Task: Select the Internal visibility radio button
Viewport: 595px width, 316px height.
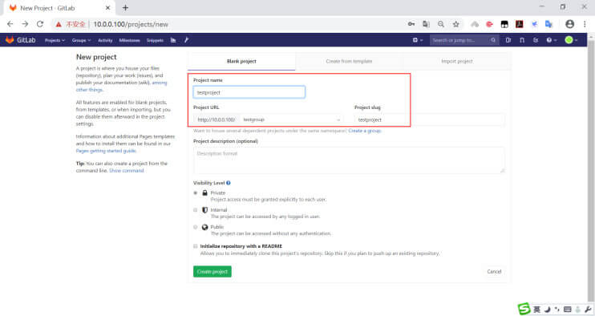Action: pos(196,210)
